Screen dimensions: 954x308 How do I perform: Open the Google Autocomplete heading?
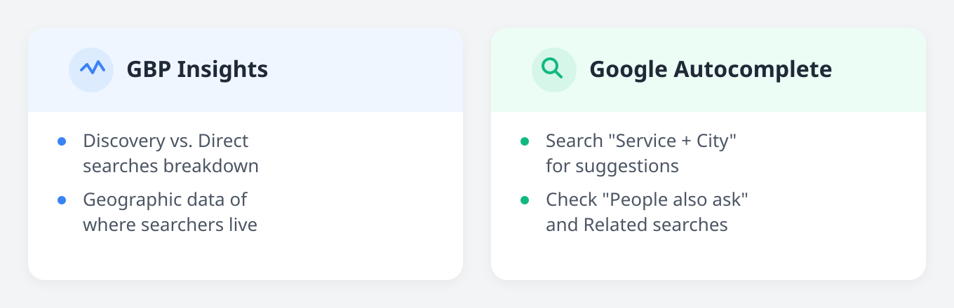[x=711, y=69]
